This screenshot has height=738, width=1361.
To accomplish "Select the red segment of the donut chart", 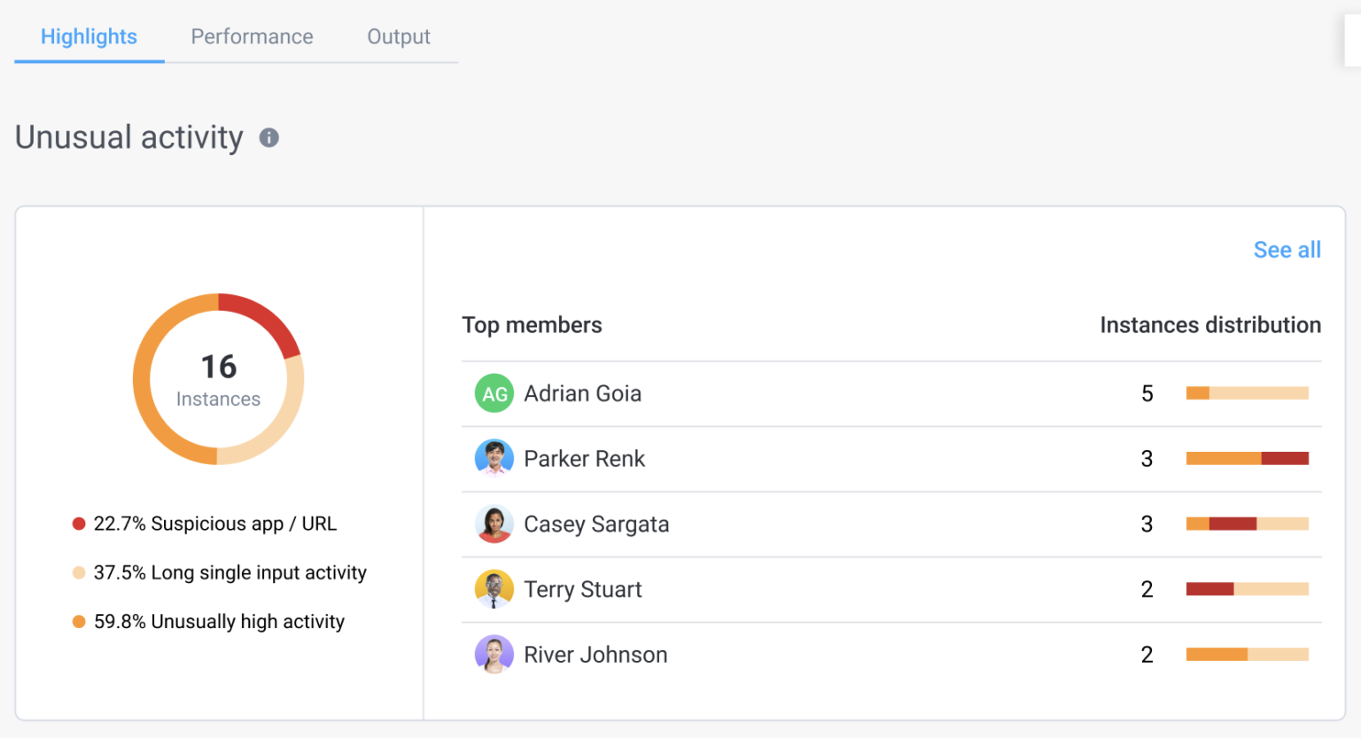I will point(262,321).
